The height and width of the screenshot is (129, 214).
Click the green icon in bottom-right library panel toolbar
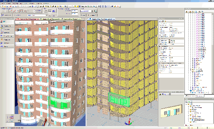tap(189, 102)
